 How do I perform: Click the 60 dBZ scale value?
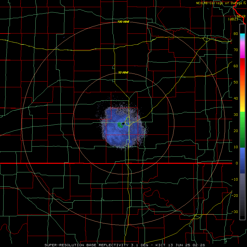pyautogui.click(x=236, y=66)
